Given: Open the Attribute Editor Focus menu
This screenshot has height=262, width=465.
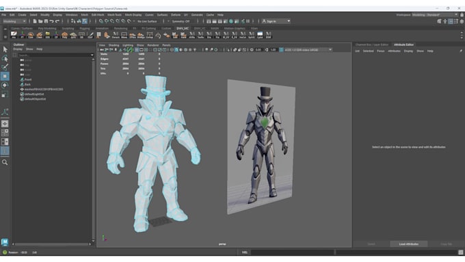Looking at the screenshot, I should (380, 51).
